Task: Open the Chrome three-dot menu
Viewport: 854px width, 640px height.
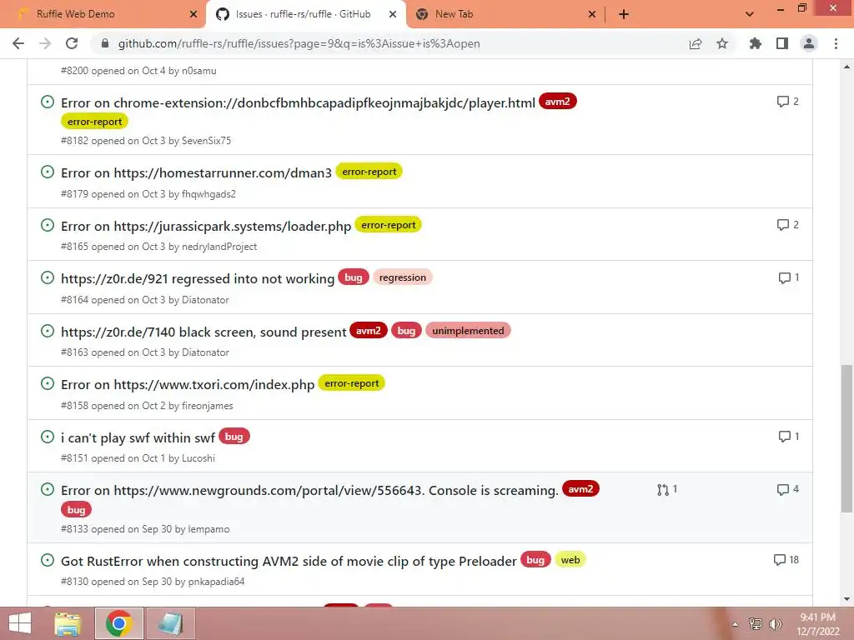Action: pos(836,43)
